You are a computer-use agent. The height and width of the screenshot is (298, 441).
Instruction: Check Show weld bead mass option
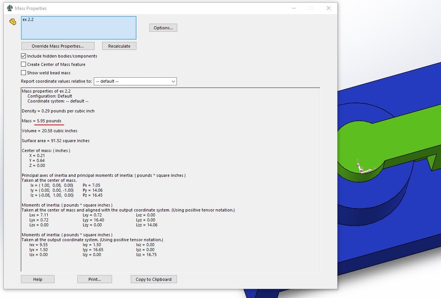coord(24,73)
